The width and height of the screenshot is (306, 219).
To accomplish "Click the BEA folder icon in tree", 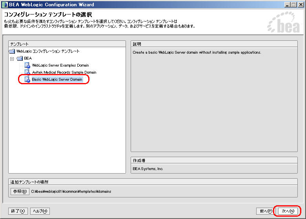I will coord(20,58).
